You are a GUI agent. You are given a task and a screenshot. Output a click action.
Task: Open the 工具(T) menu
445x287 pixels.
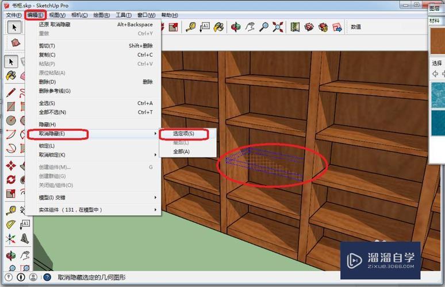click(124, 15)
